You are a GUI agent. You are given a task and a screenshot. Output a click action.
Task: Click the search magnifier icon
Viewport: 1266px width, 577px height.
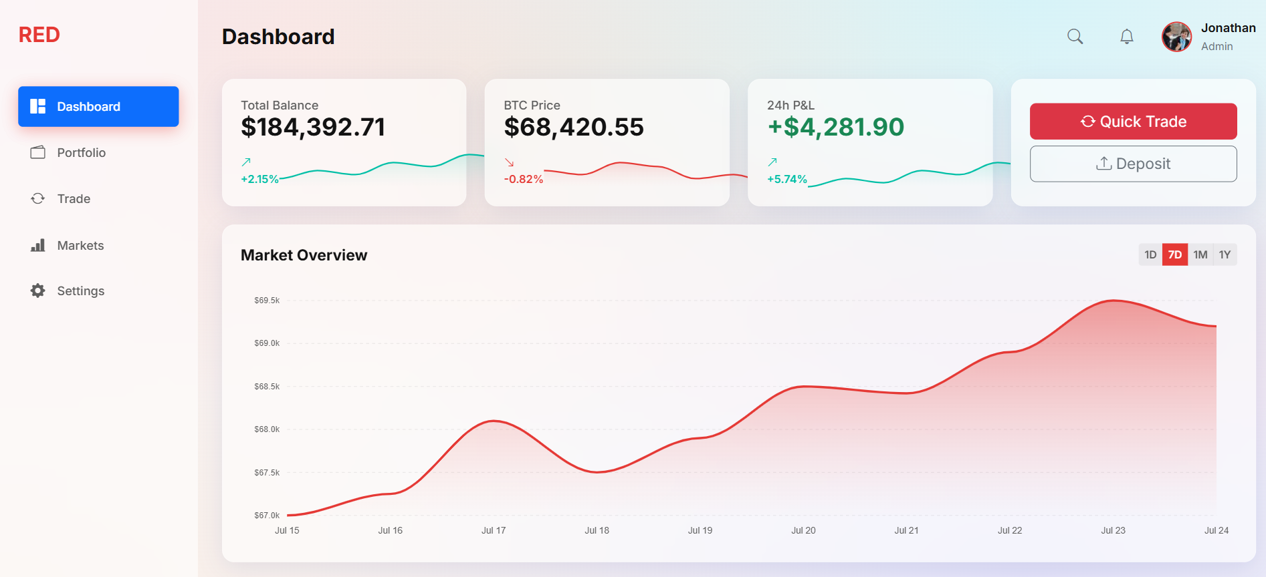pyautogui.click(x=1075, y=37)
